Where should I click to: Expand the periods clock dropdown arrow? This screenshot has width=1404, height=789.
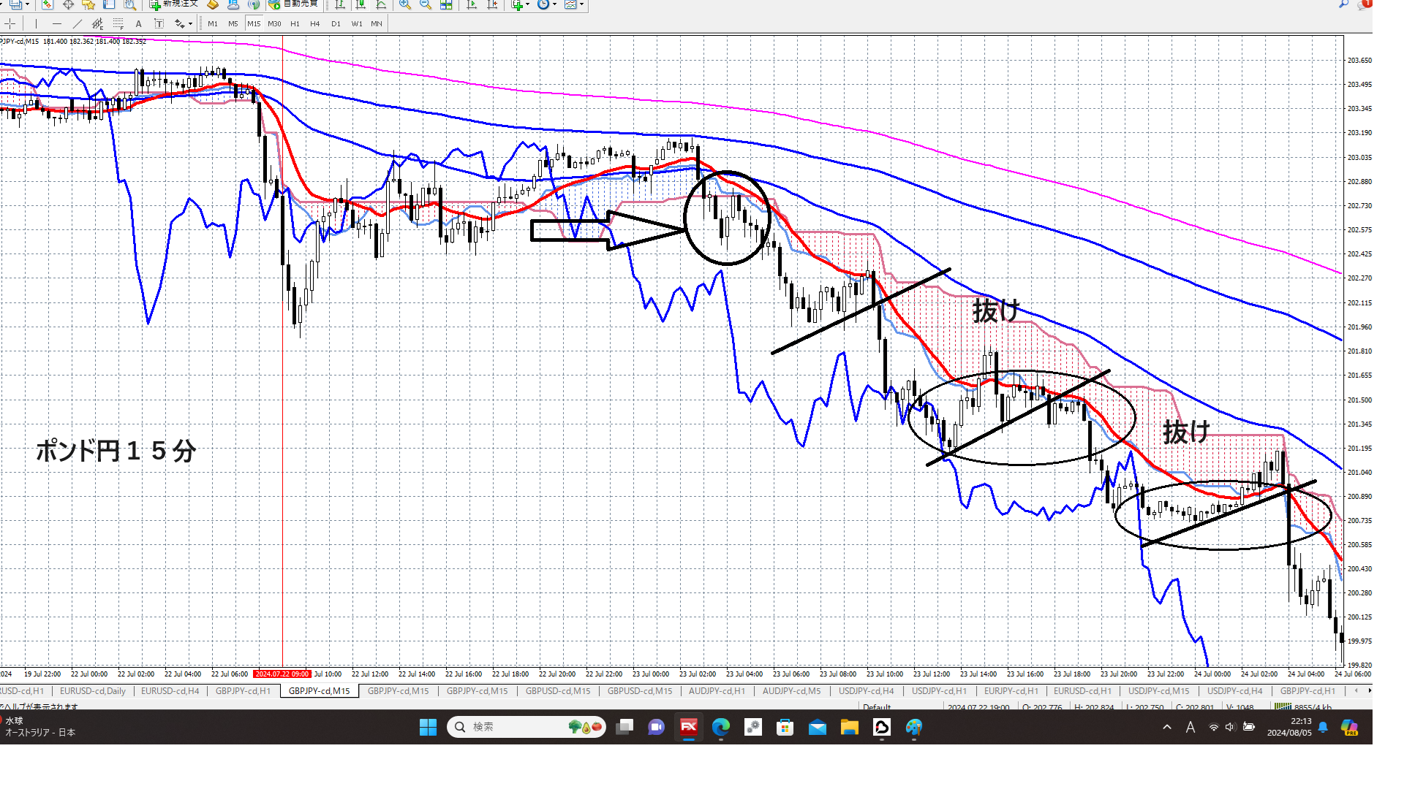(554, 4)
